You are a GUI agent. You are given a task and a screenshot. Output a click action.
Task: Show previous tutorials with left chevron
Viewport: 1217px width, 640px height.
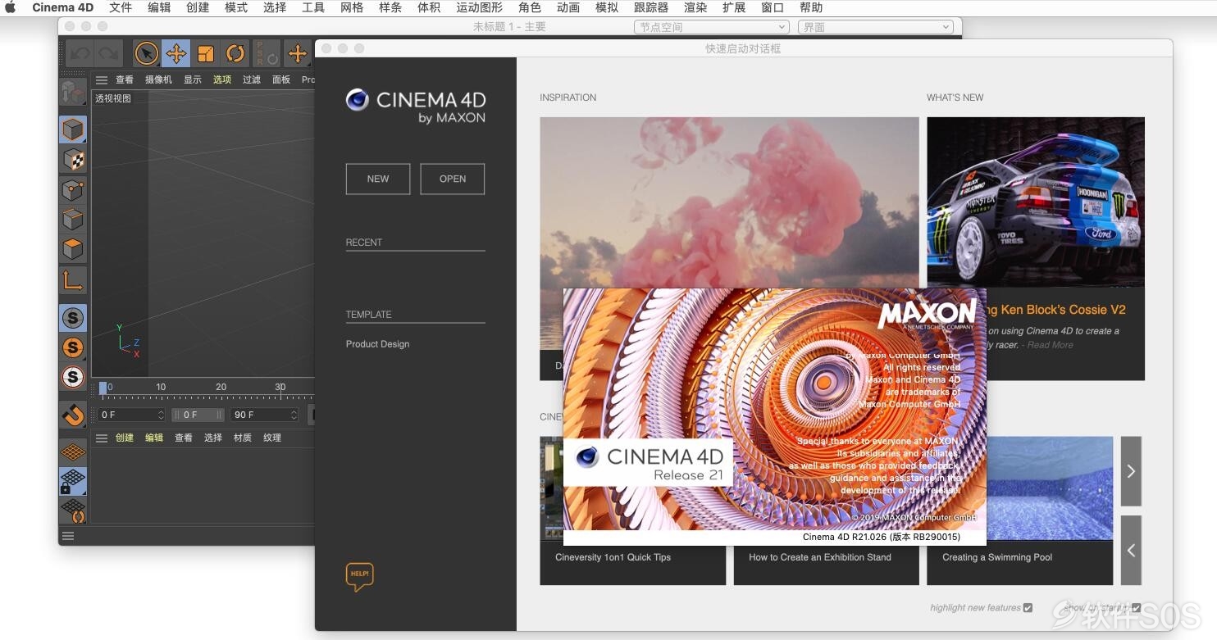tap(1131, 550)
